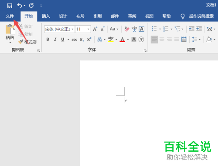
Task: Click the font size box showing 11
Action: point(81,29)
